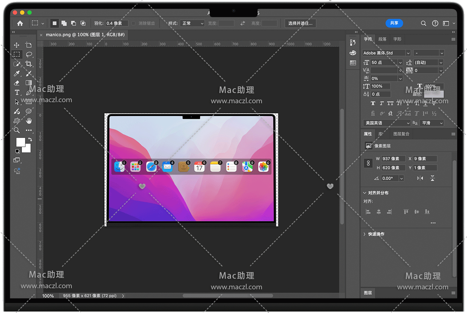467x313 pixels.
Task: Click the 选择并遮住 button
Action: 300,23
